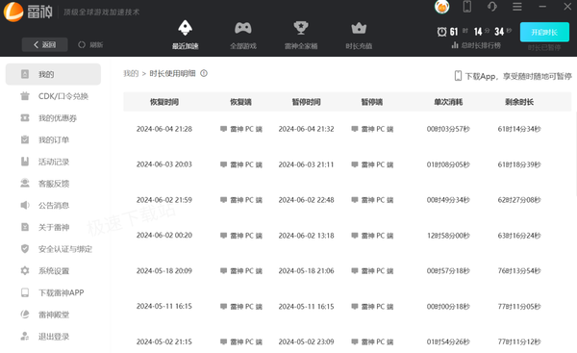This screenshot has width=577, height=353.
Task: Click the activity record bookmark icon
Action: tap(25, 162)
